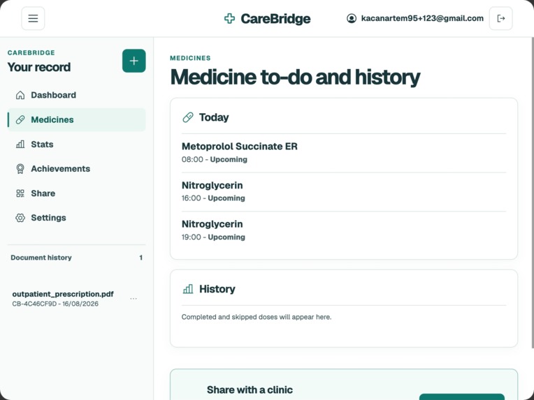Click Completed and skipped doses placeholder text
This screenshot has width=534, height=400.
point(257,317)
